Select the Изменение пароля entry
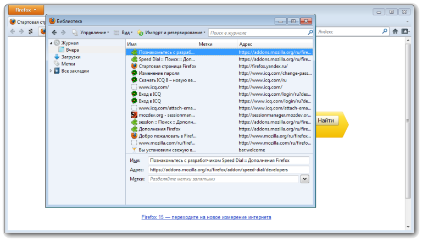The height and width of the screenshot is (241, 422). (x=219, y=73)
